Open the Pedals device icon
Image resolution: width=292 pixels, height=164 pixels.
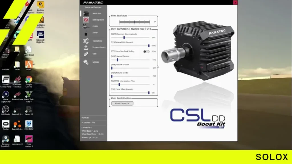pos(86,26)
